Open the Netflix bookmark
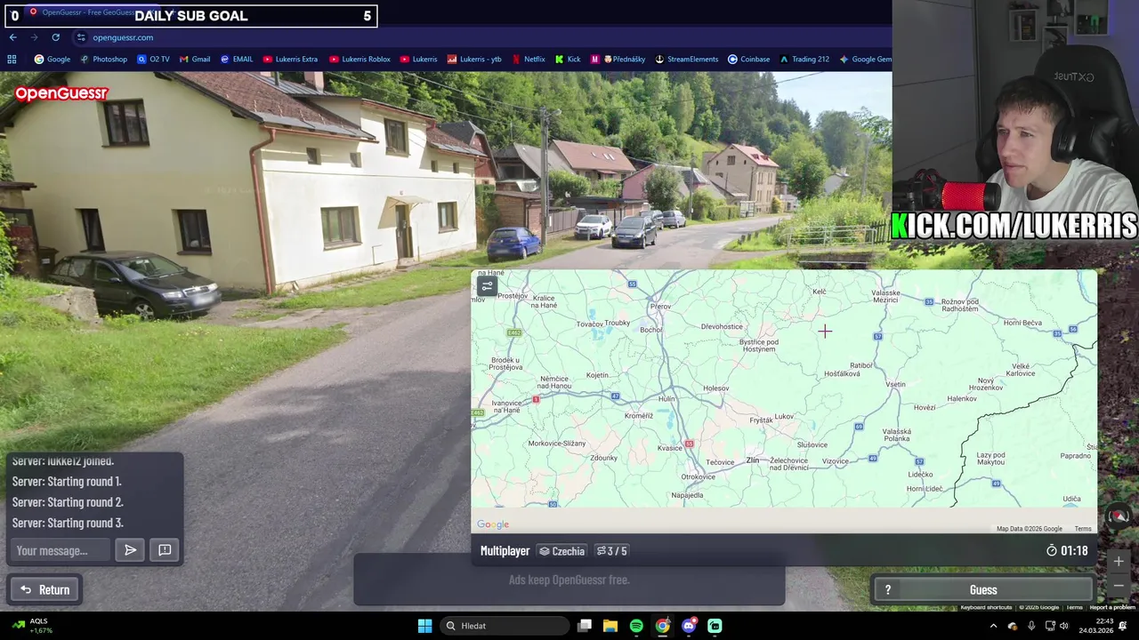This screenshot has width=1139, height=640. [x=529, y=60]
